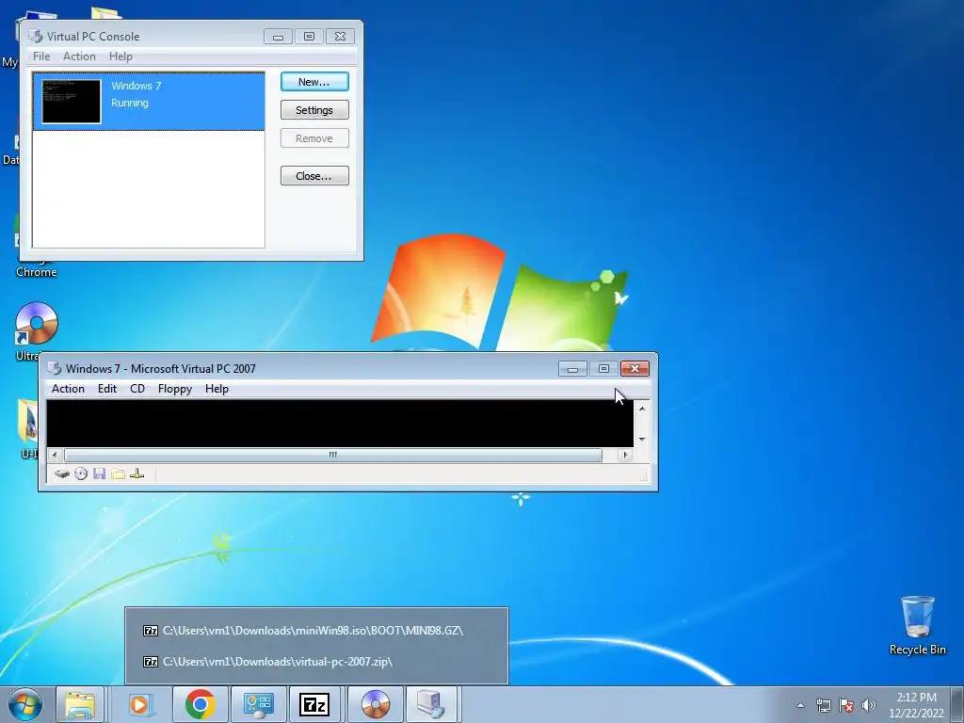The image size is (964, 723).
Task: Open Action Center flag tray icon
Action: click(x=846, y=705)
